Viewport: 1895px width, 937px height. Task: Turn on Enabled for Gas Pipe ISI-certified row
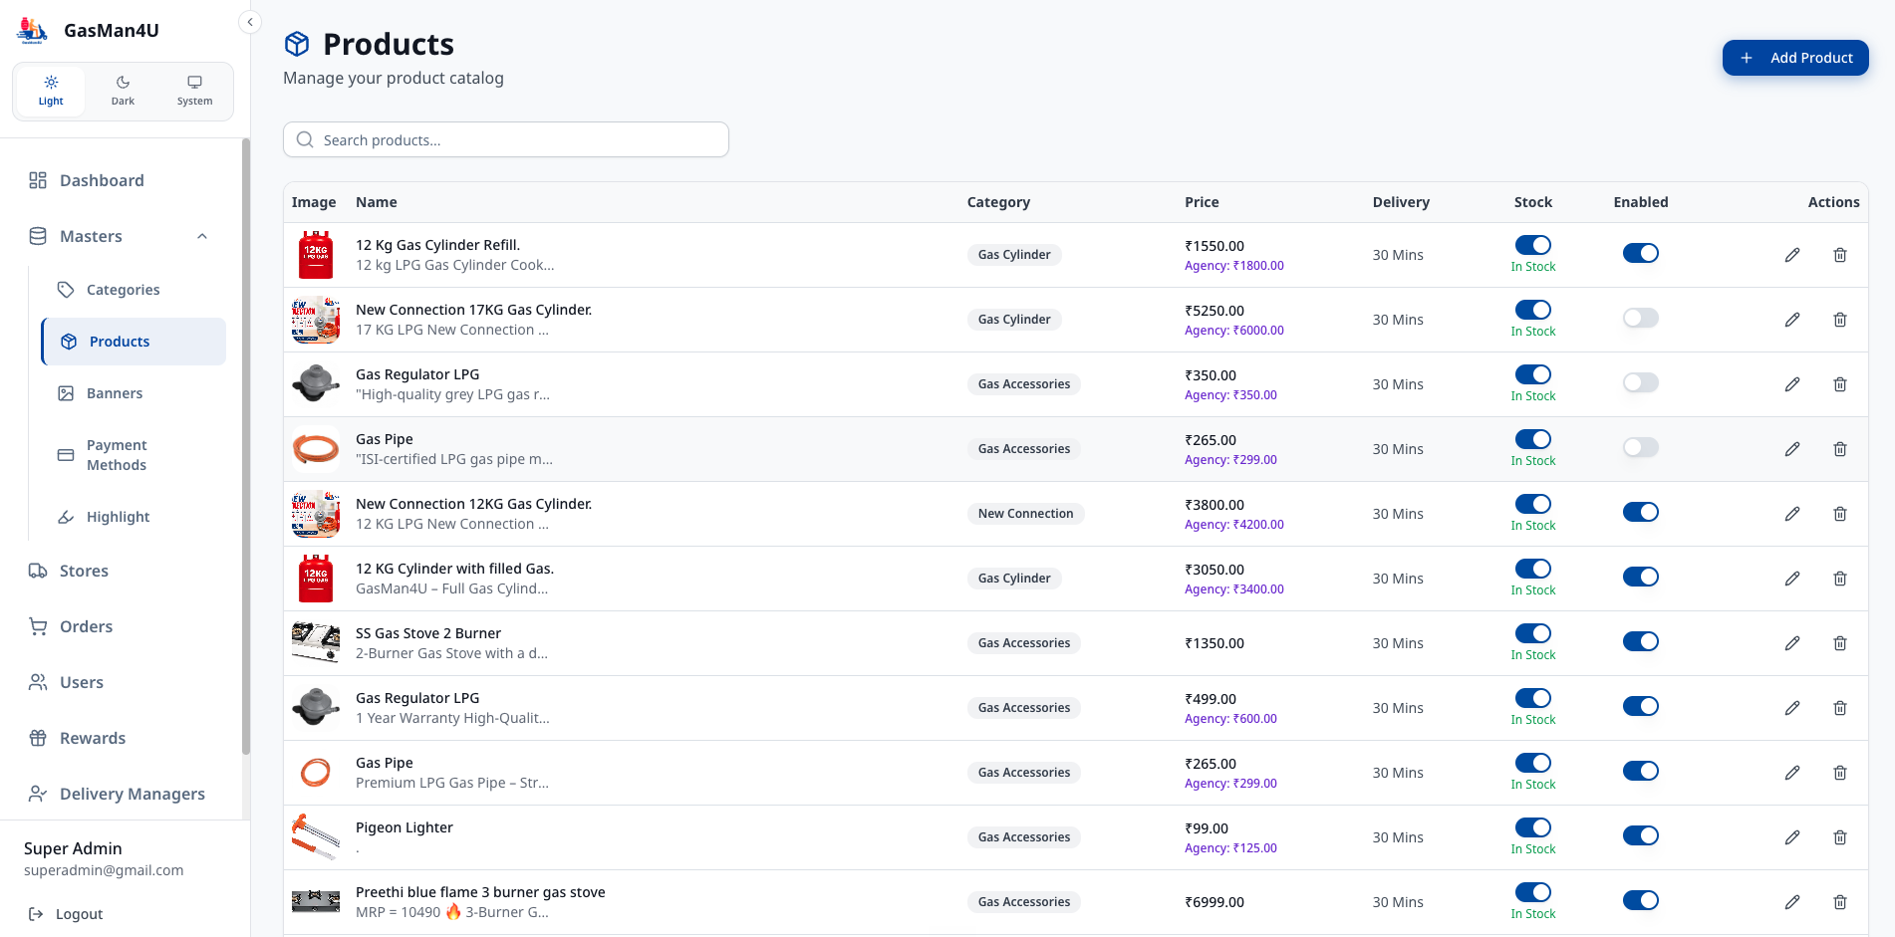tap(1640, 447)
